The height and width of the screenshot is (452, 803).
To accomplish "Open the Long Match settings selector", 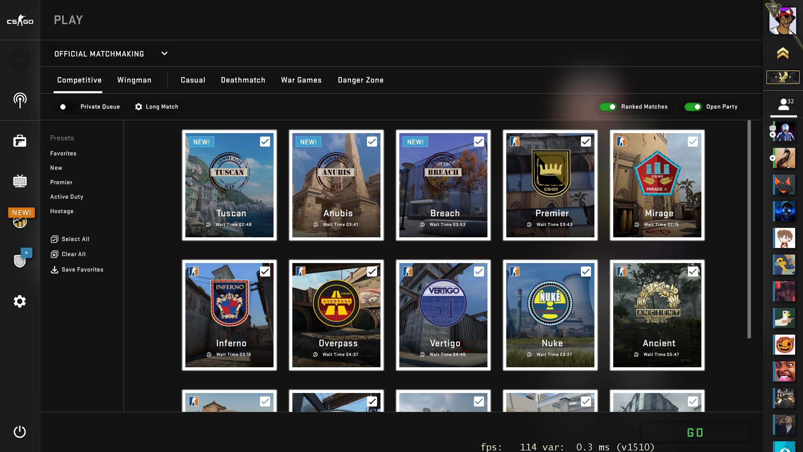I will (157, 107).
